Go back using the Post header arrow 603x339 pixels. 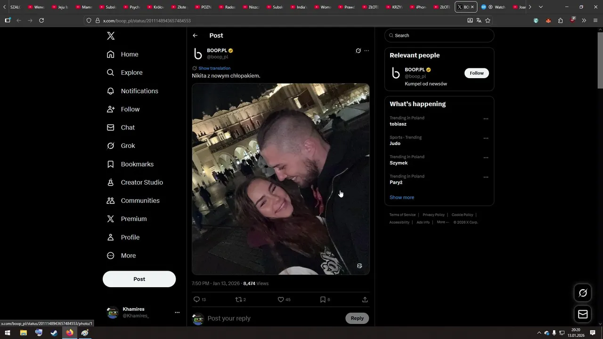click(195, 36)
